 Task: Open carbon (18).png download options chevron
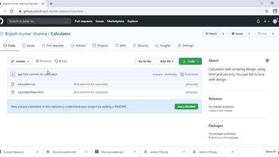coord(184,152)
